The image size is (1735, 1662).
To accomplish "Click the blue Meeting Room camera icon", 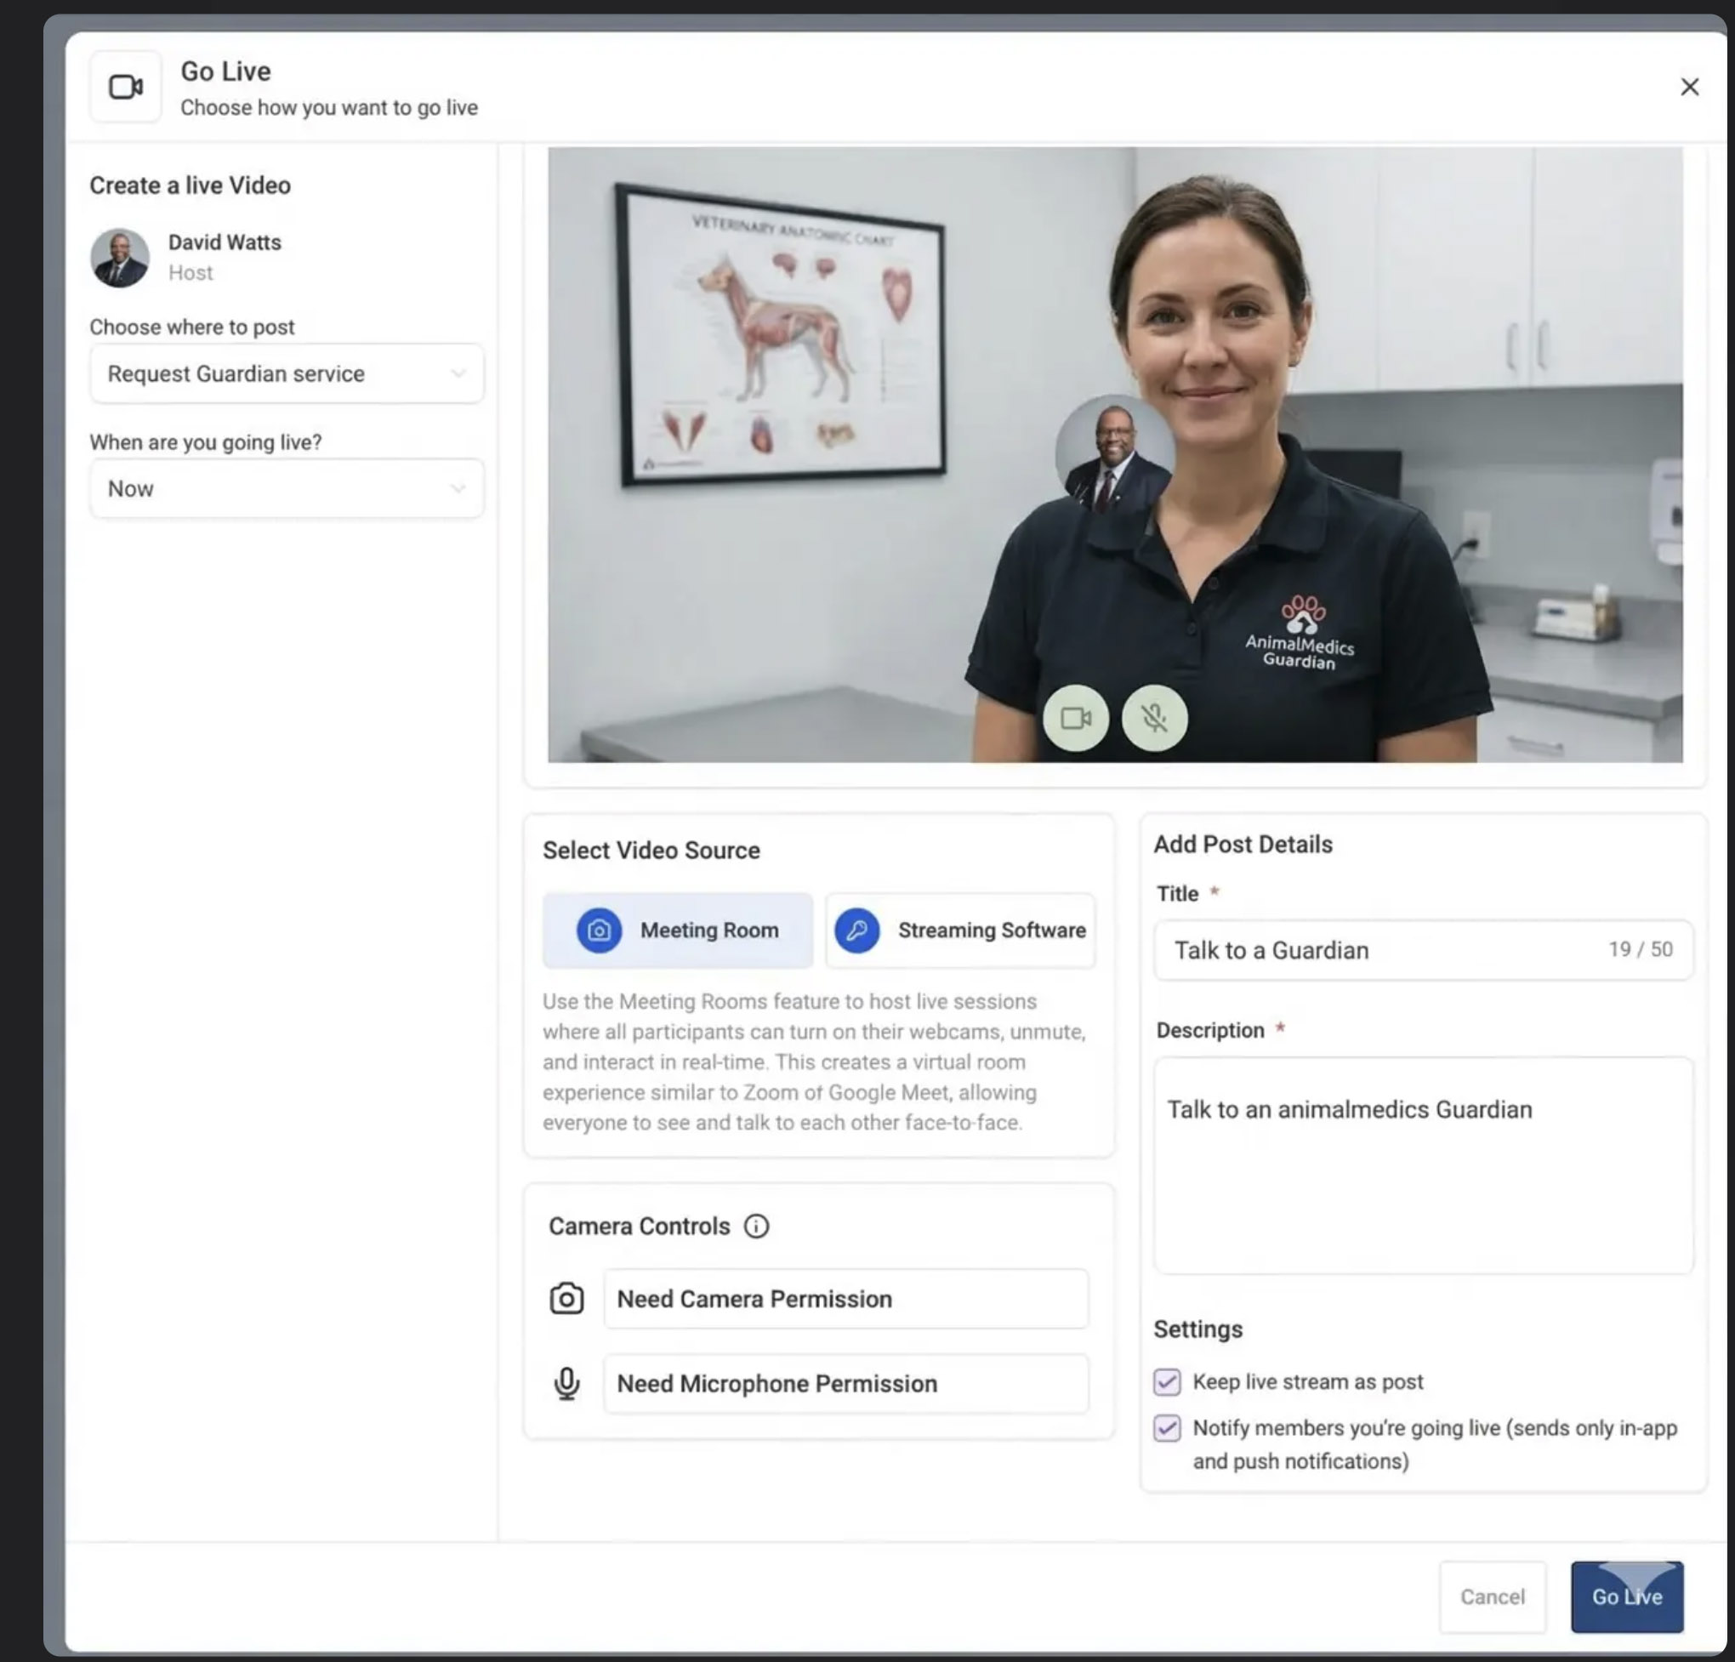I will (x=600, y=931).
